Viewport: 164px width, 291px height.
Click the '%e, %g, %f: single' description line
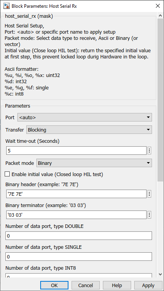pos(27,88)
